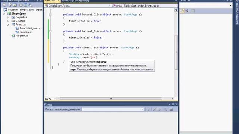
Task: Click Find Message in Code output icon
Action: click(x=148, y=109)
